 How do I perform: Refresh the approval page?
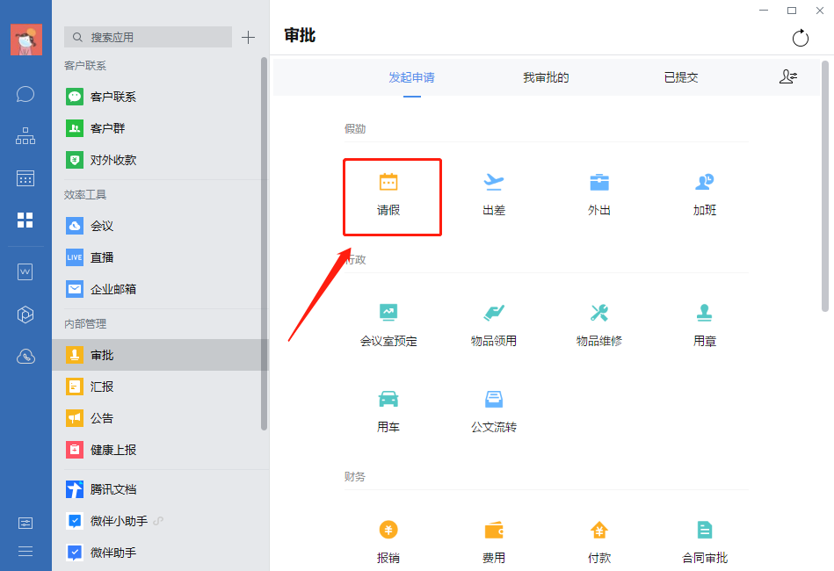(800, 38)
